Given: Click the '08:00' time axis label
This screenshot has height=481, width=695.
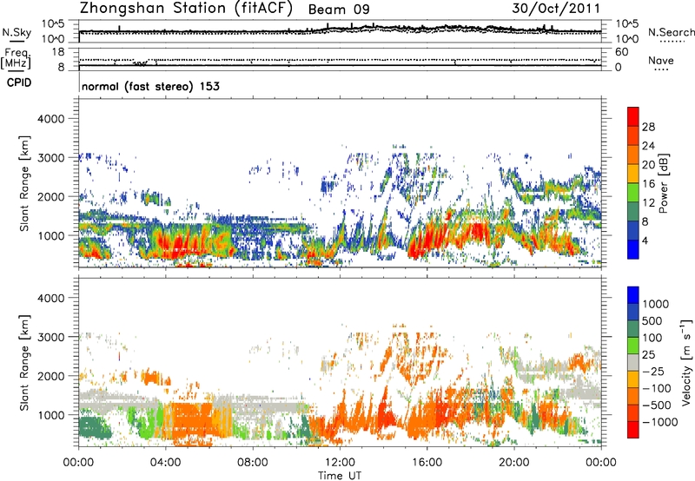Looking at the screenshot, I should point(253,462).
